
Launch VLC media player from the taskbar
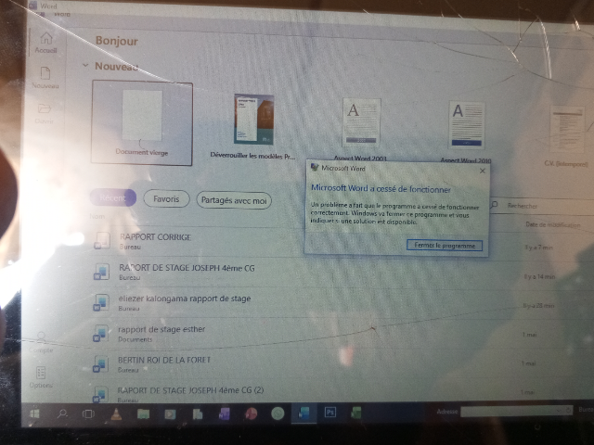pyautogui.click(x=117, y=414)
